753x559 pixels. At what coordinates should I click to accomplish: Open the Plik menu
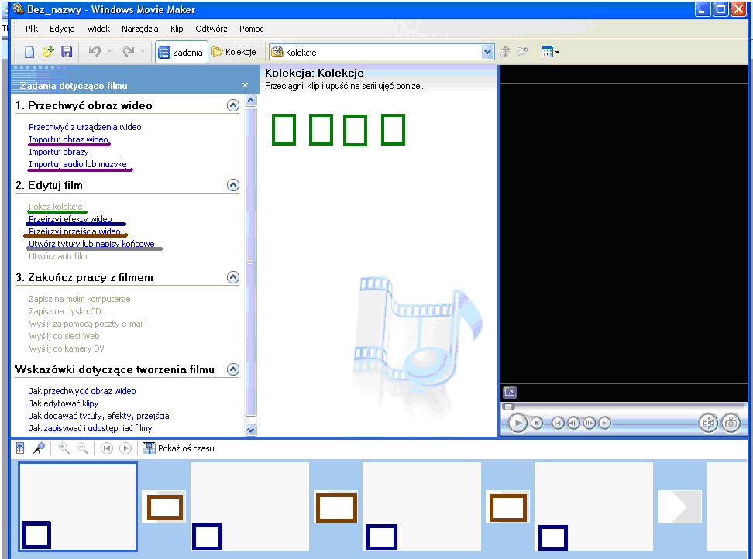click(x=32, y=29)
